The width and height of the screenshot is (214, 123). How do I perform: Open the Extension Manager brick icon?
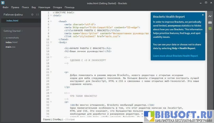pos(210,22)
